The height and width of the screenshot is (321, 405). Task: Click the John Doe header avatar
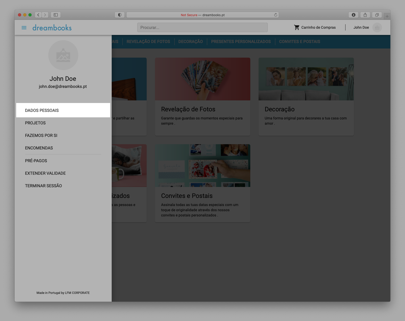point(377,28)
